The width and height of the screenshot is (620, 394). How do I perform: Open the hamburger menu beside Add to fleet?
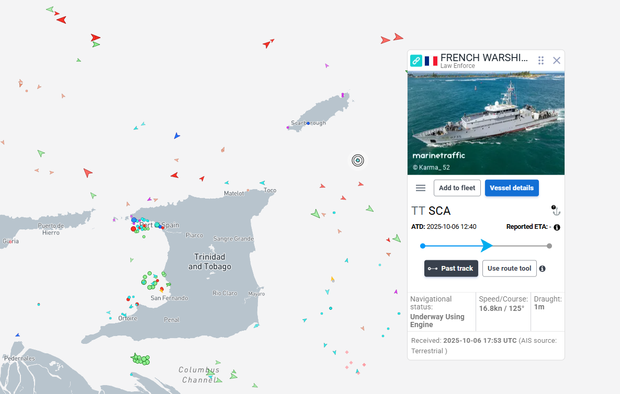[421, 188]
